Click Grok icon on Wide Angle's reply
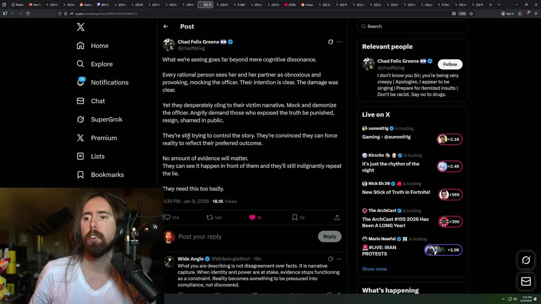The width and height of the screenshot is (541, 304). pos(331,259)
